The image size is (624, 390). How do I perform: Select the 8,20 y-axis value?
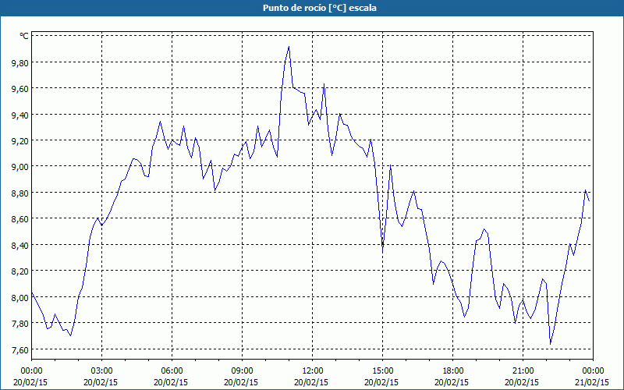[20, 271]
